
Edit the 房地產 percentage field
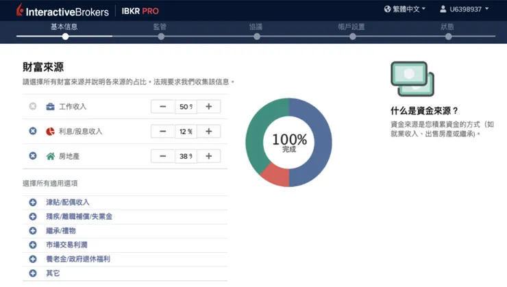click(186, 156)
